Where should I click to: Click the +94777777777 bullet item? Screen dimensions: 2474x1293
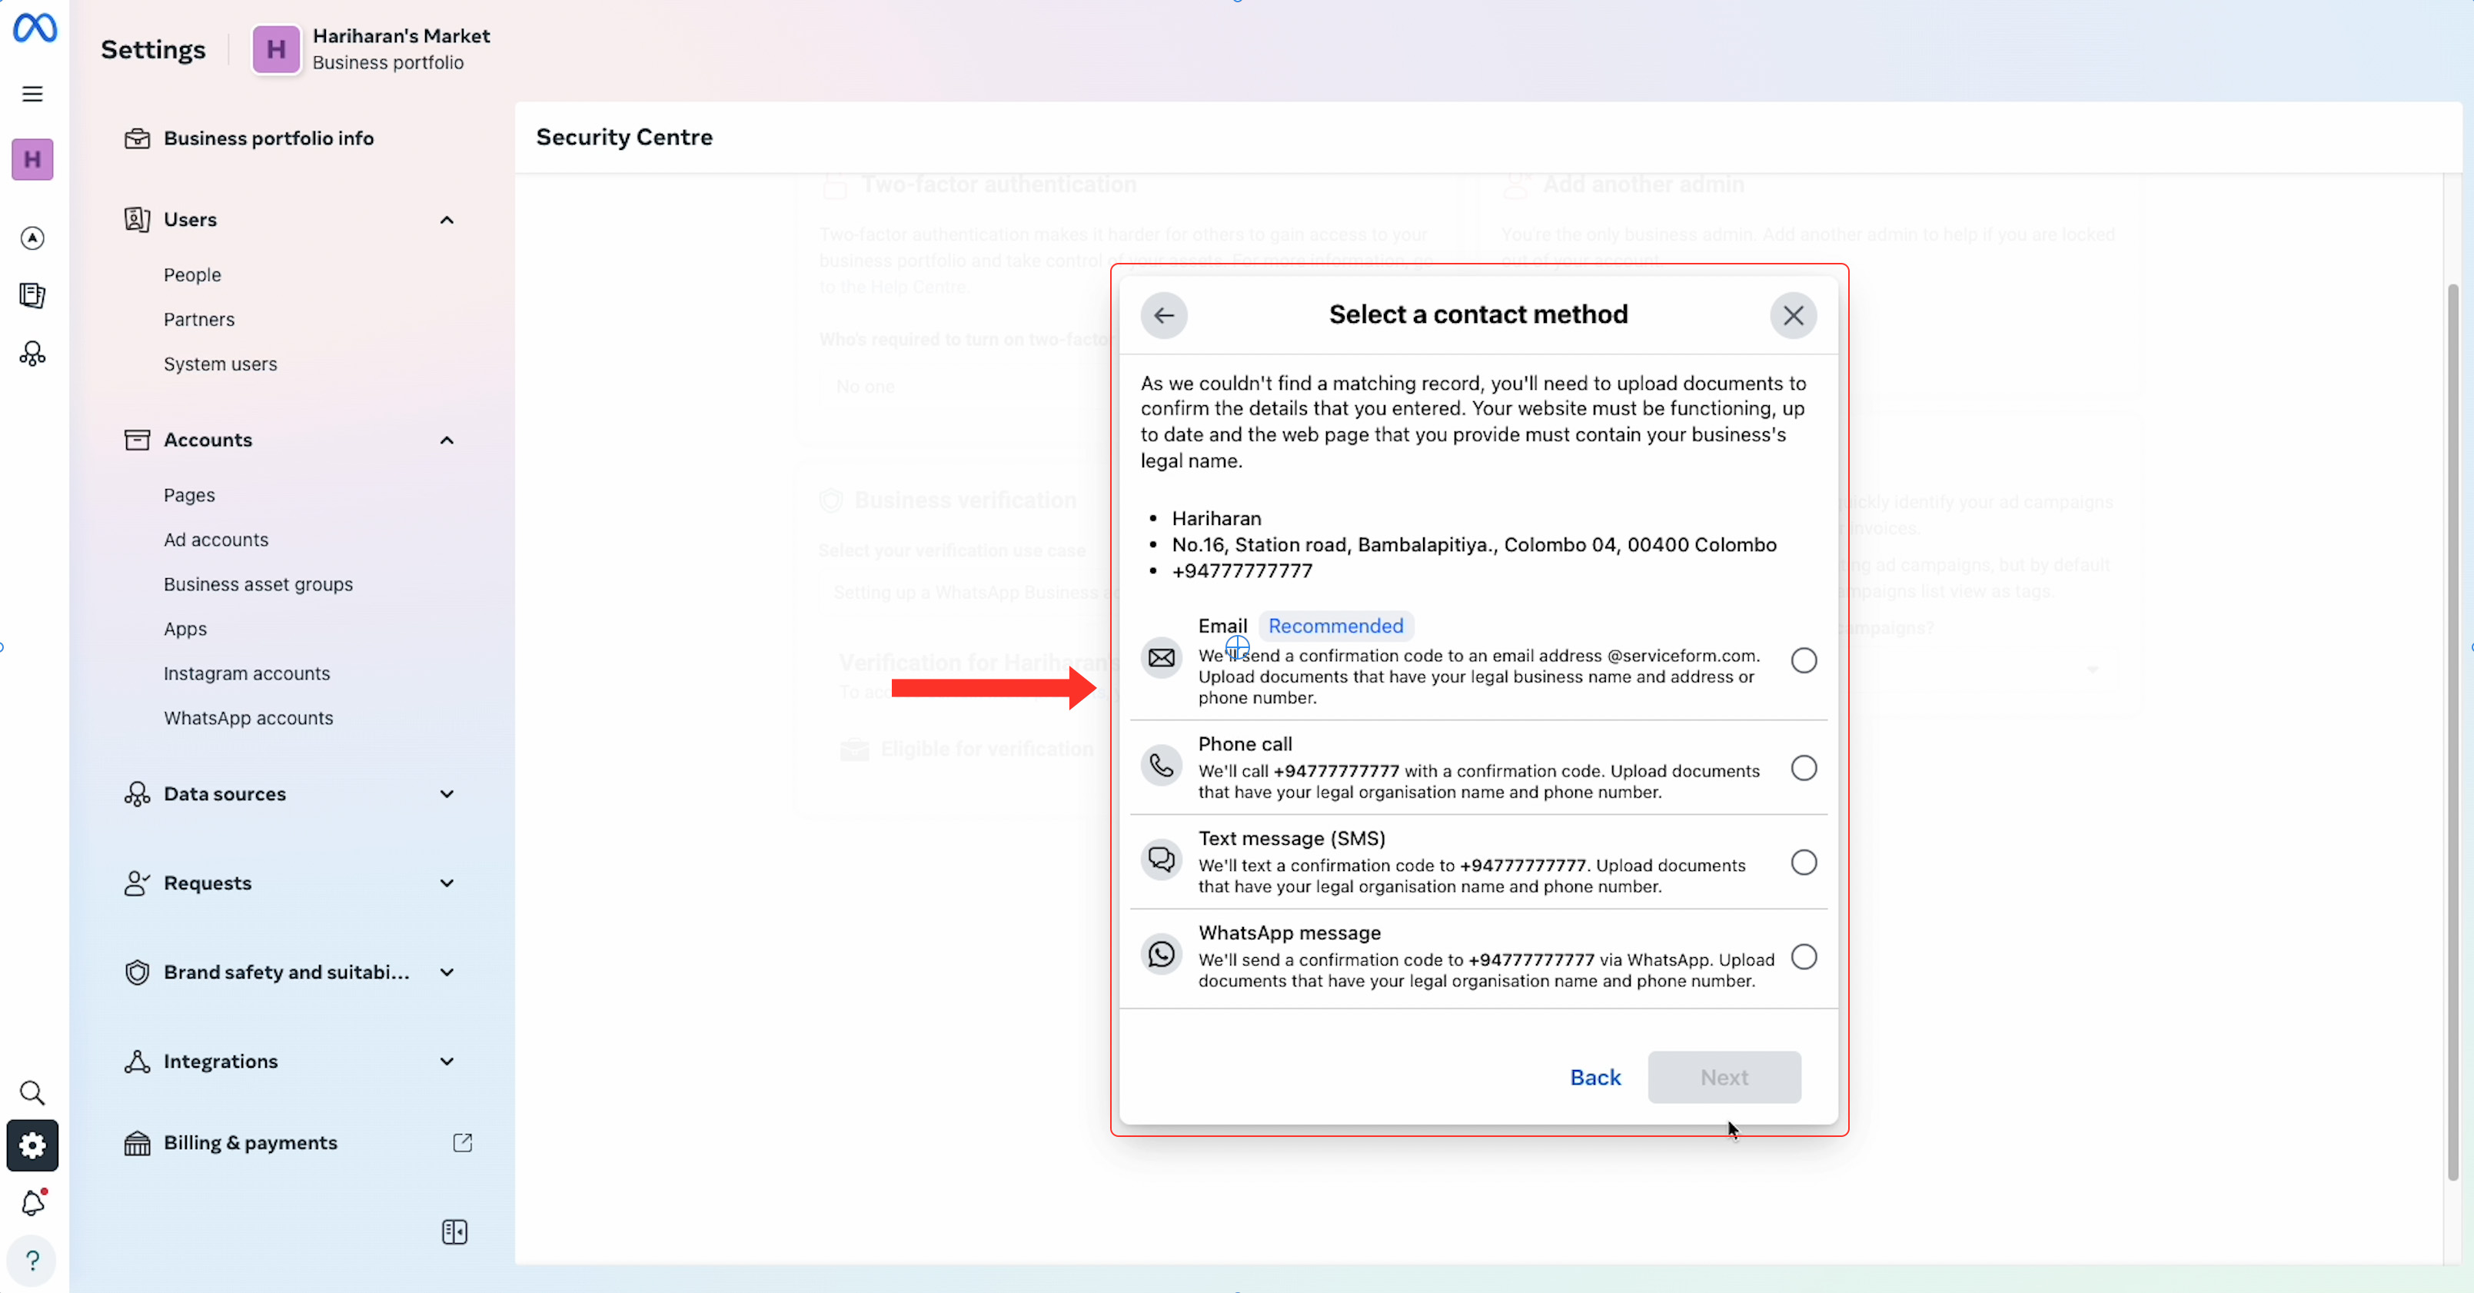[x=1242, y=570]
